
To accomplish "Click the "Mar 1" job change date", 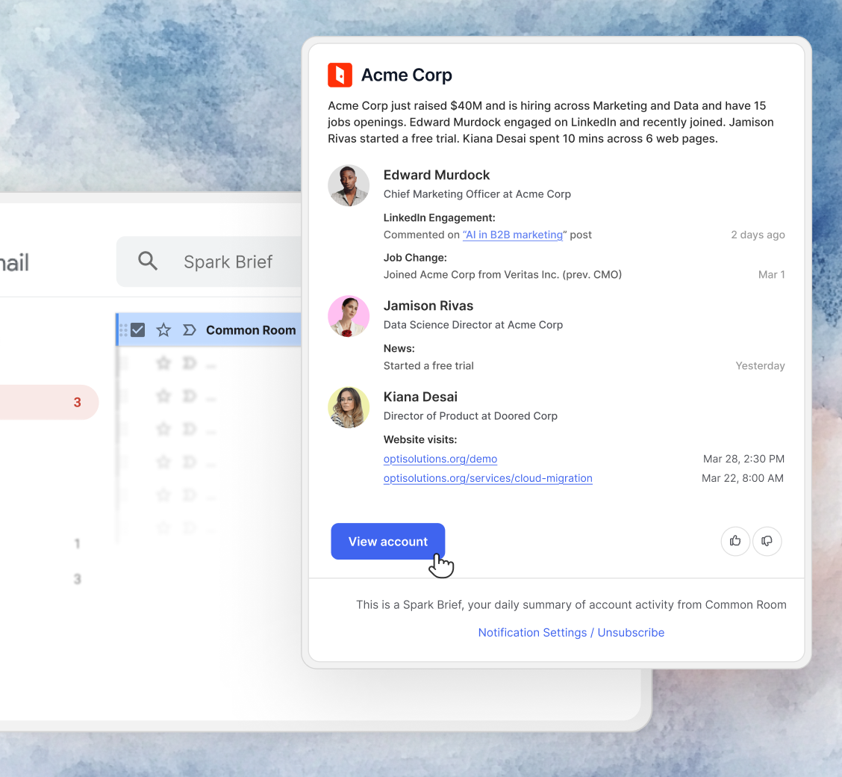I will tap(771, 275).
